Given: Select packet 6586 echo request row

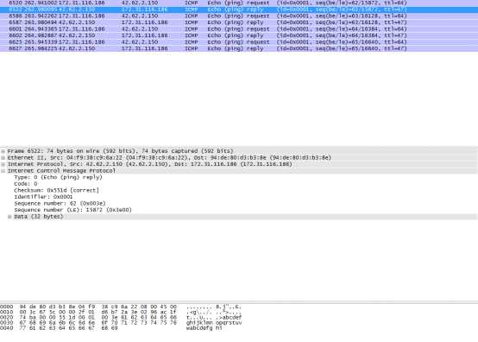Looking at the screenshot, I should click(x=239, y=16).
